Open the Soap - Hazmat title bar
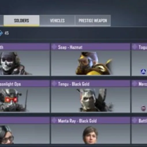Image resolution: width=147 pixels, height=147 pixels. pyautogui.click(x=91, y=47)
